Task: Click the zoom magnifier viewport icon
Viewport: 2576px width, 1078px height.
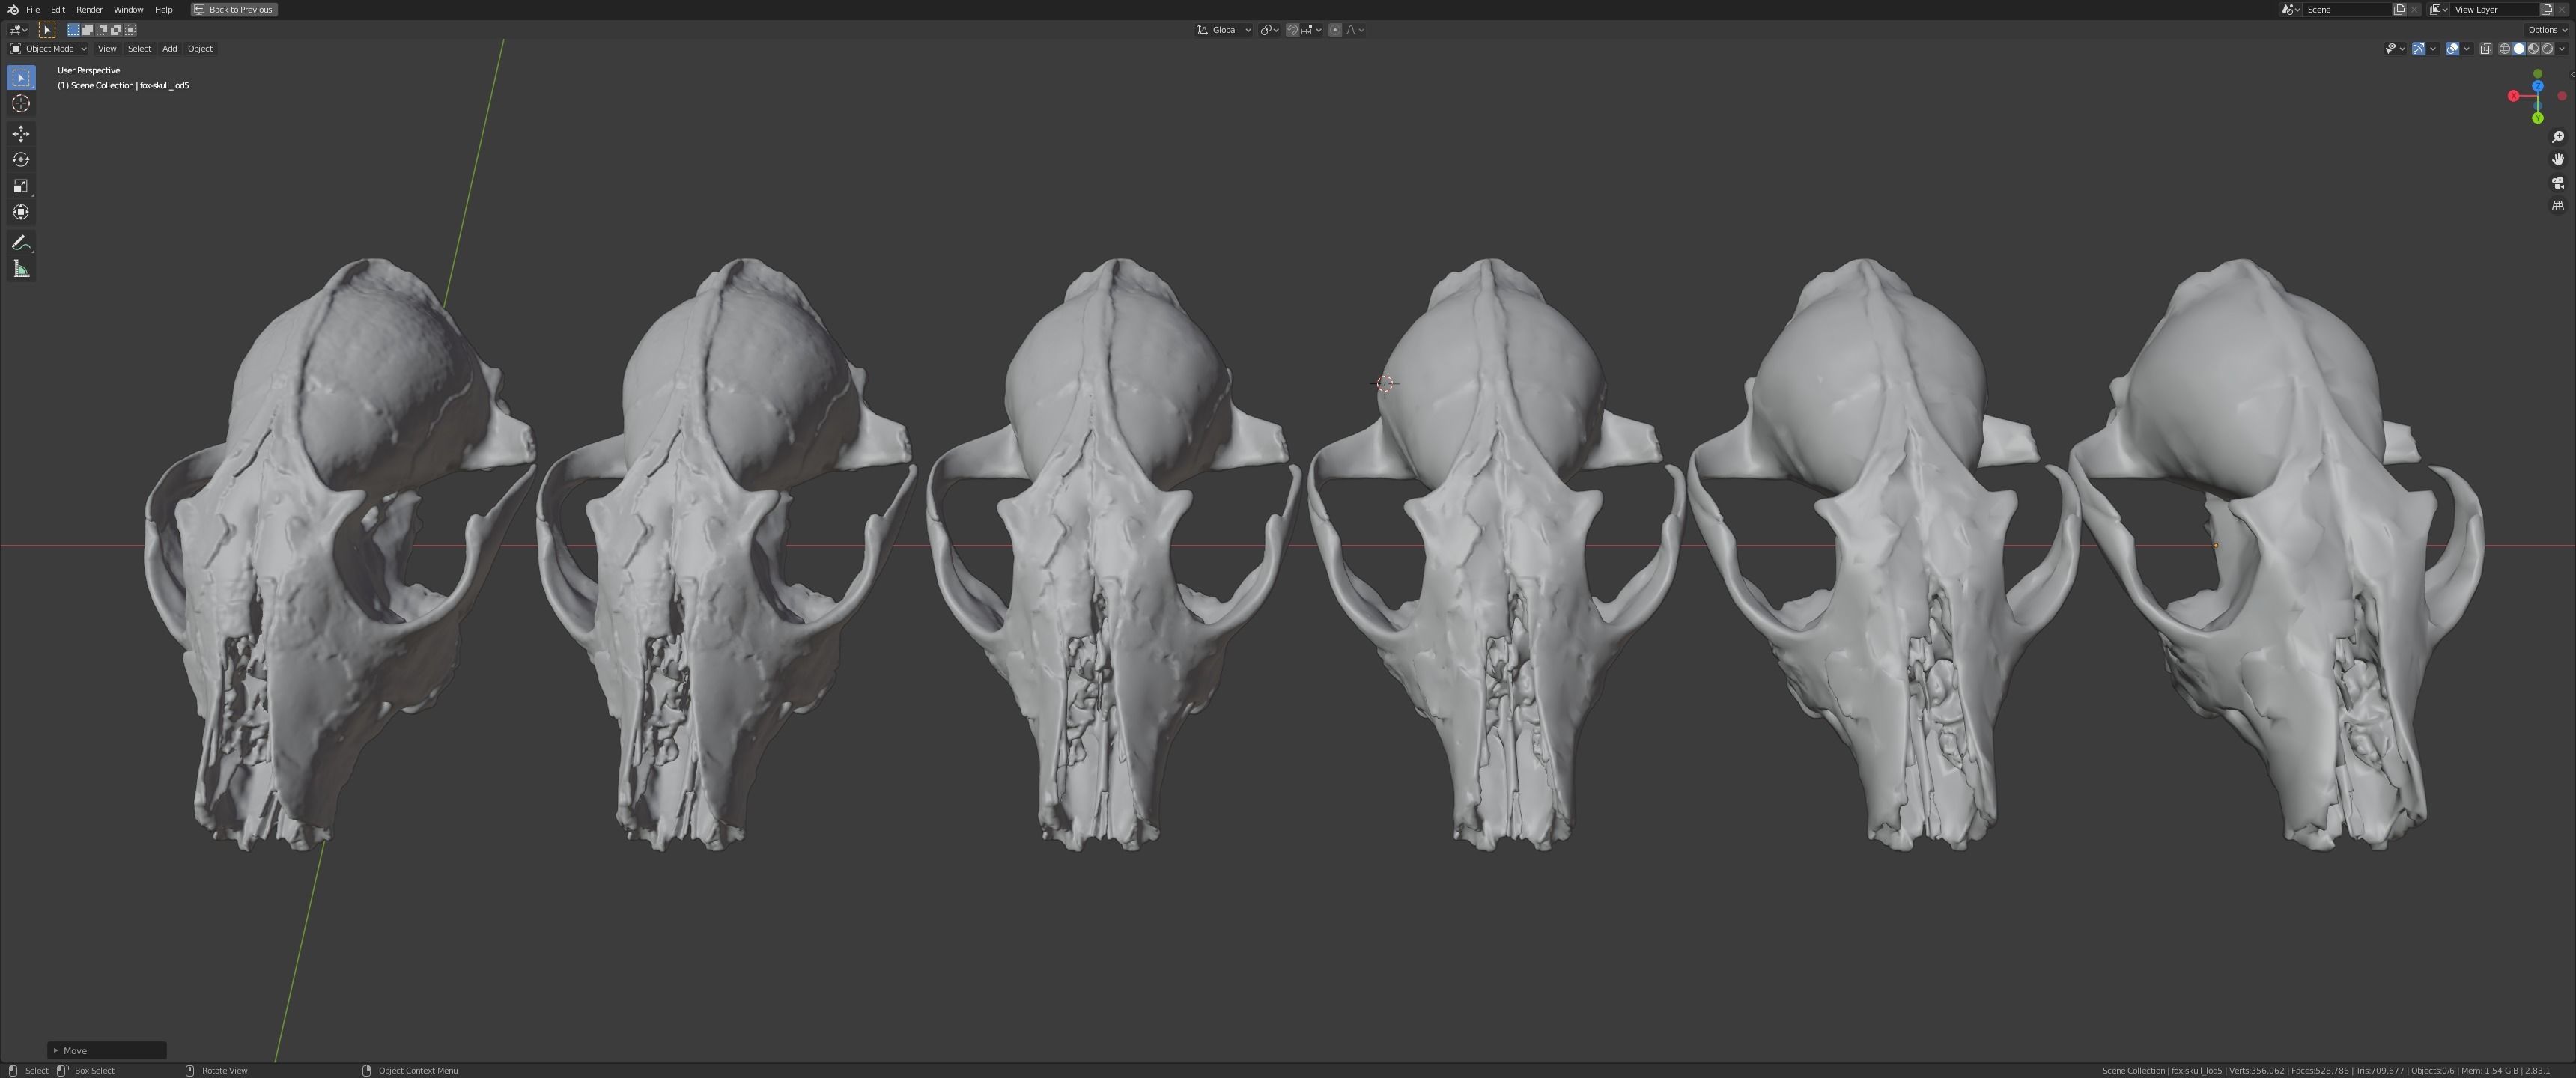Action: coord(2558,137)
